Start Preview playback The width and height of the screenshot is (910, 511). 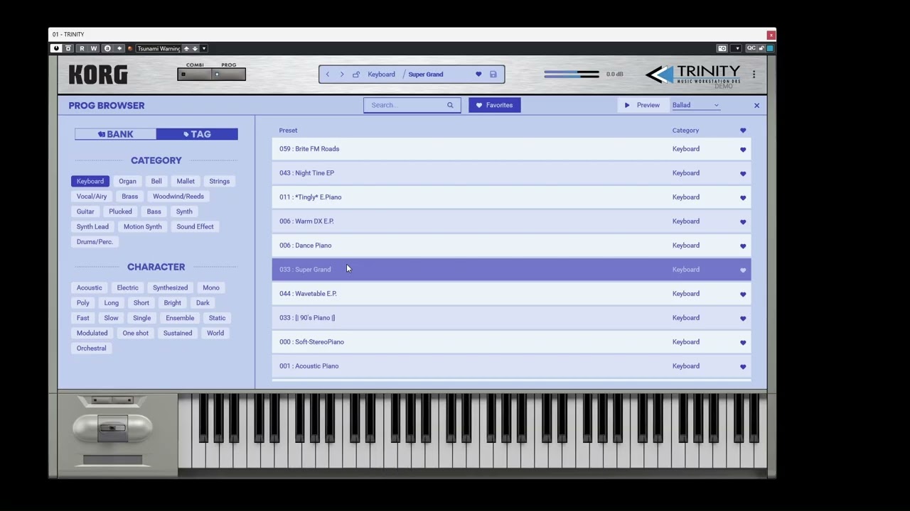(x=642, y=105)
